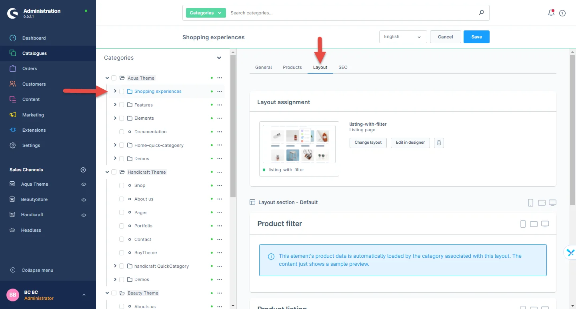Click the Edit in designer button
The height and width of the screenshot is (309, 576).
click(x=410, y=143)
